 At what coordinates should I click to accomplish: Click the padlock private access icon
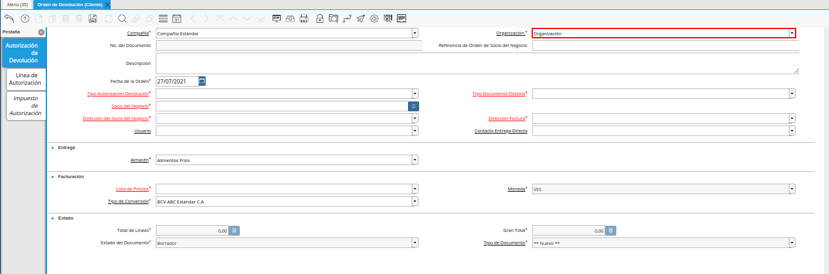click(x=320, y=19)
